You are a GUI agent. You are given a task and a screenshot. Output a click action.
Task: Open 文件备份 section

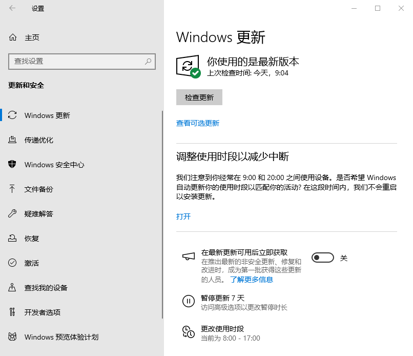pos(39,189)
